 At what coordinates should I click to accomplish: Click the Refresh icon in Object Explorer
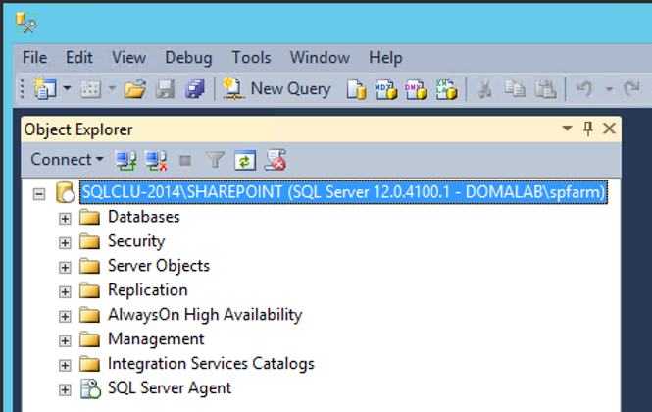(x=245, y=160)
